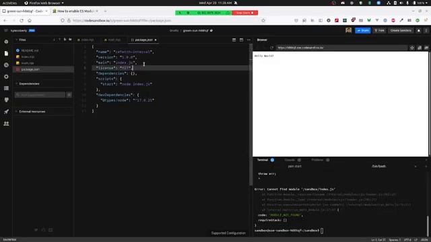Collapse the bottom terminal panel chevron
Screen dimensions: 431x242
tap(426, 160)
